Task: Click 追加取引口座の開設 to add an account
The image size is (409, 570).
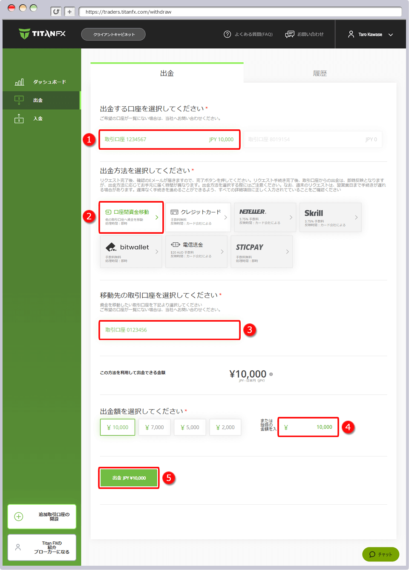Action: coord(41,516)
